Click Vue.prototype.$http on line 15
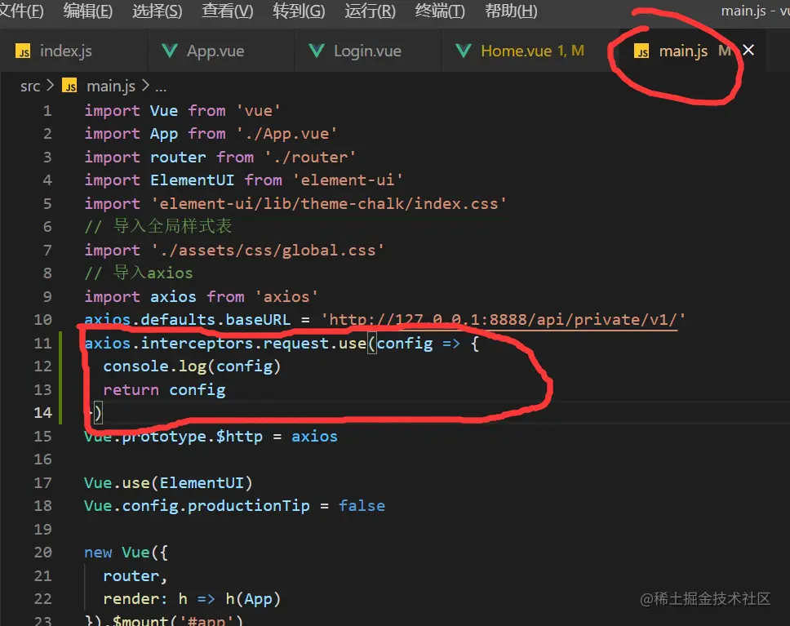 tap(173, 436)
